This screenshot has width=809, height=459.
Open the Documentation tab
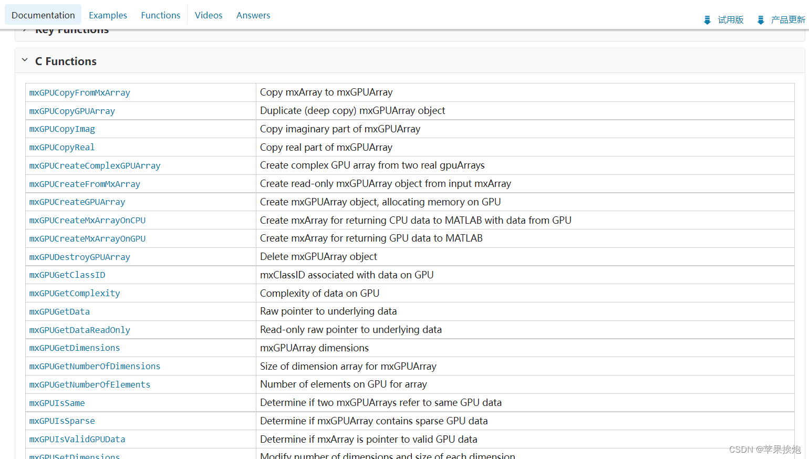click(43, 15)
